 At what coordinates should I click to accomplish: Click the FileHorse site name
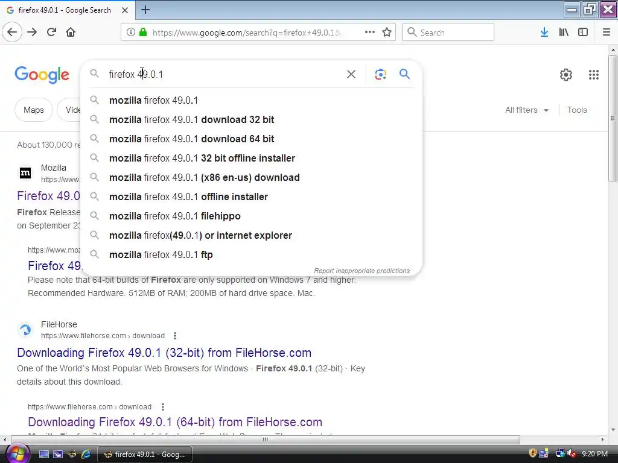click(59, 324)
